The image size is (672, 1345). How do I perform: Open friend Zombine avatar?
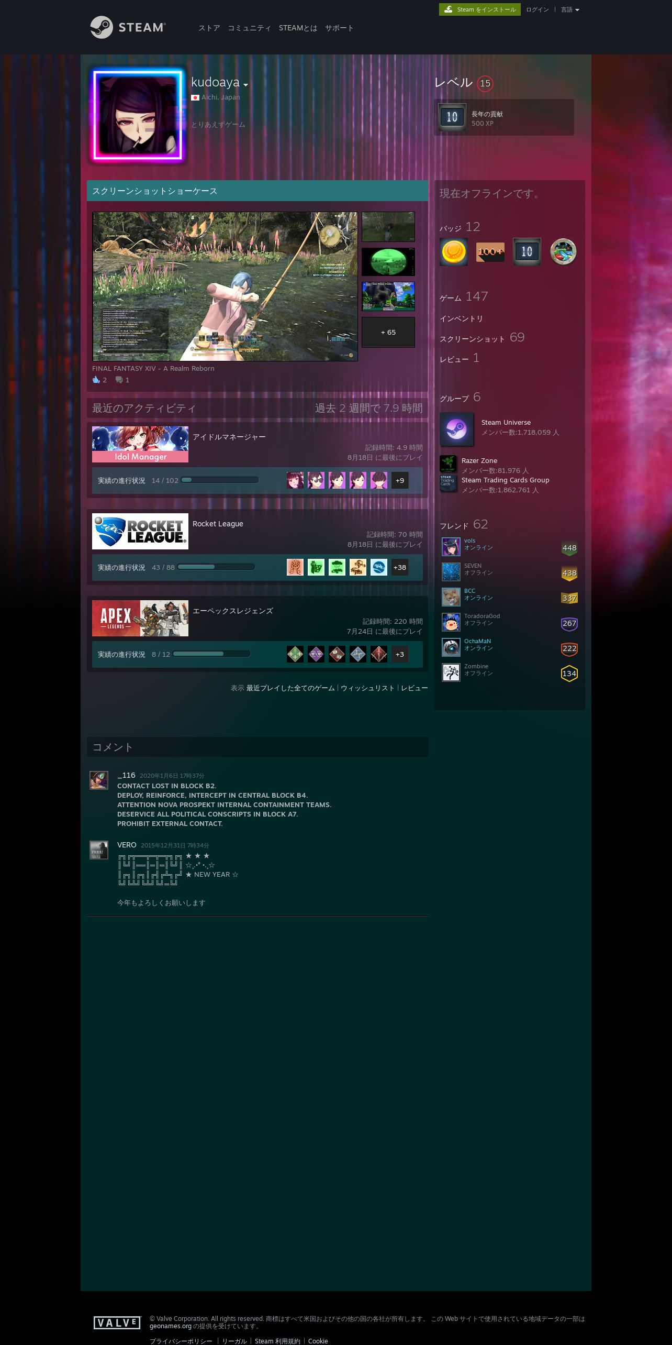[451, 672]
